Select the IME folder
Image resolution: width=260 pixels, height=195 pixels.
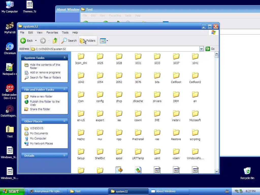pos(157,116)
